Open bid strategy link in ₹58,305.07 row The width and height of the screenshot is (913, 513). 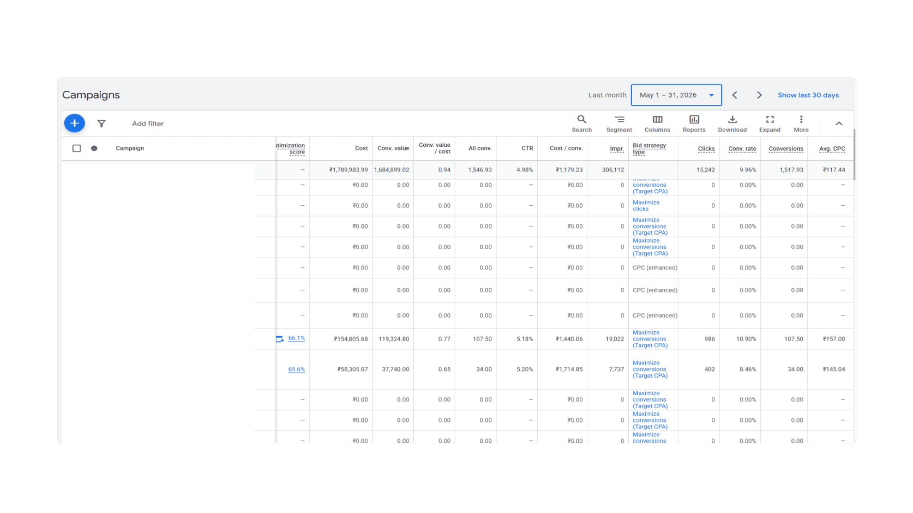[650, 369]
